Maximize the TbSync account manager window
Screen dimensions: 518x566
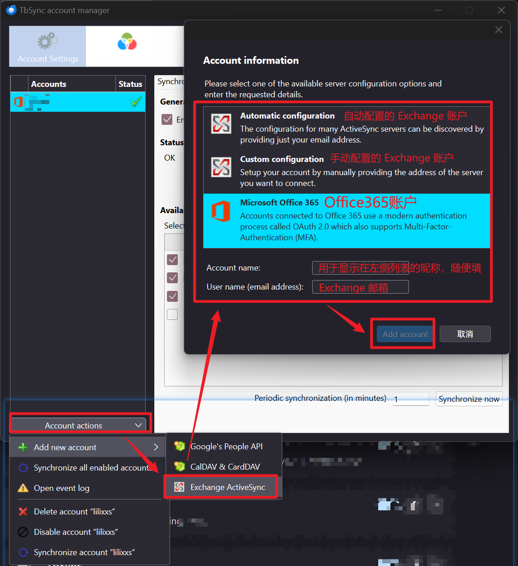coord(470,10)
